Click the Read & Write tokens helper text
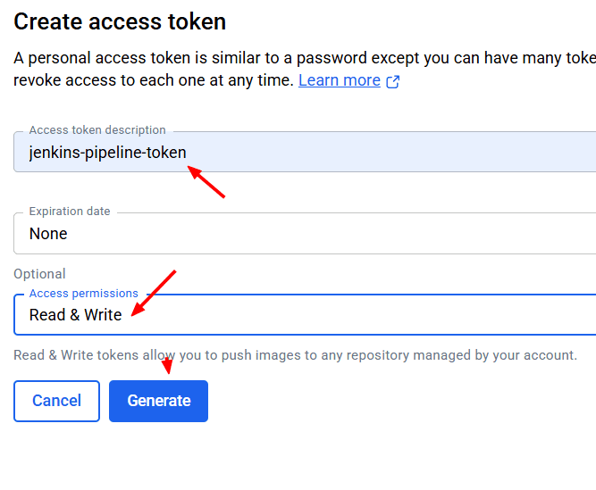This screenshot has height=490, width=596. point(296,355)
